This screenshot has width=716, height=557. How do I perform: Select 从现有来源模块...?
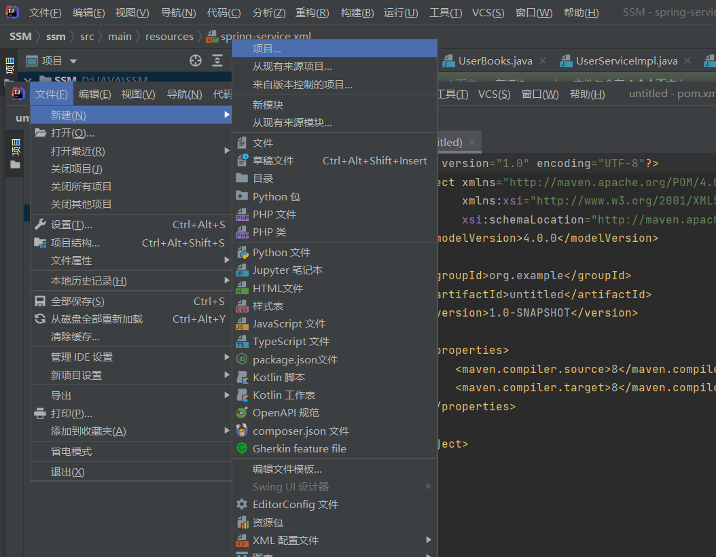pos(335,123)
